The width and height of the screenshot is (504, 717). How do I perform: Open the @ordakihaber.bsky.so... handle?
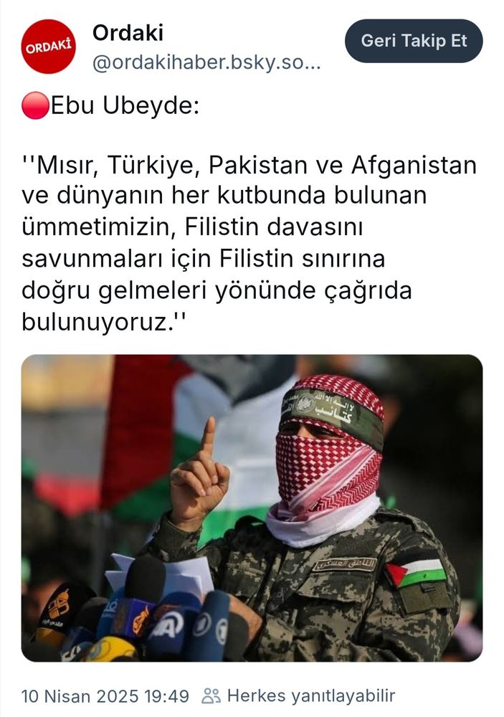coord(206,62)
